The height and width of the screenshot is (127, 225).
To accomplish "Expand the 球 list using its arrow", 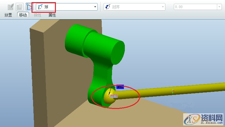I will 95,7.
